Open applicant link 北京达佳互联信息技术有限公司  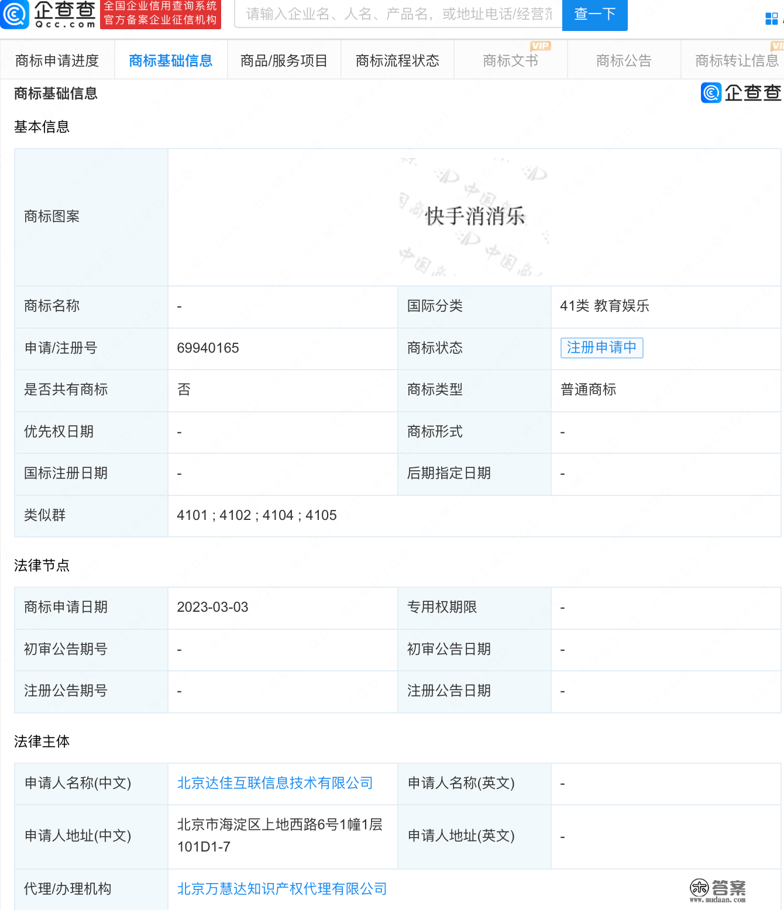[275, 784]
